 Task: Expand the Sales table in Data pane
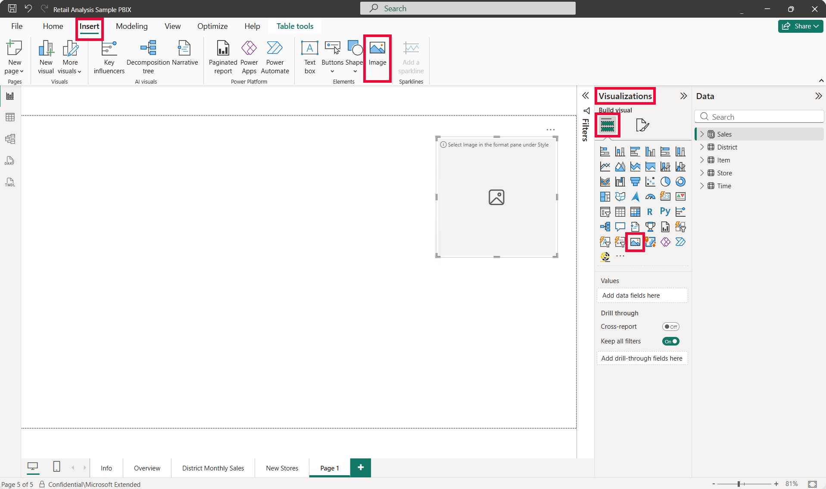[702, 134]
